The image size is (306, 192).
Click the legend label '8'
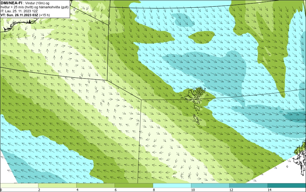[x=154, y=190]
